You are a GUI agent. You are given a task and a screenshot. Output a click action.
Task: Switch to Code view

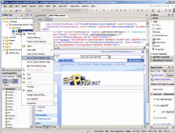point(53,127)
